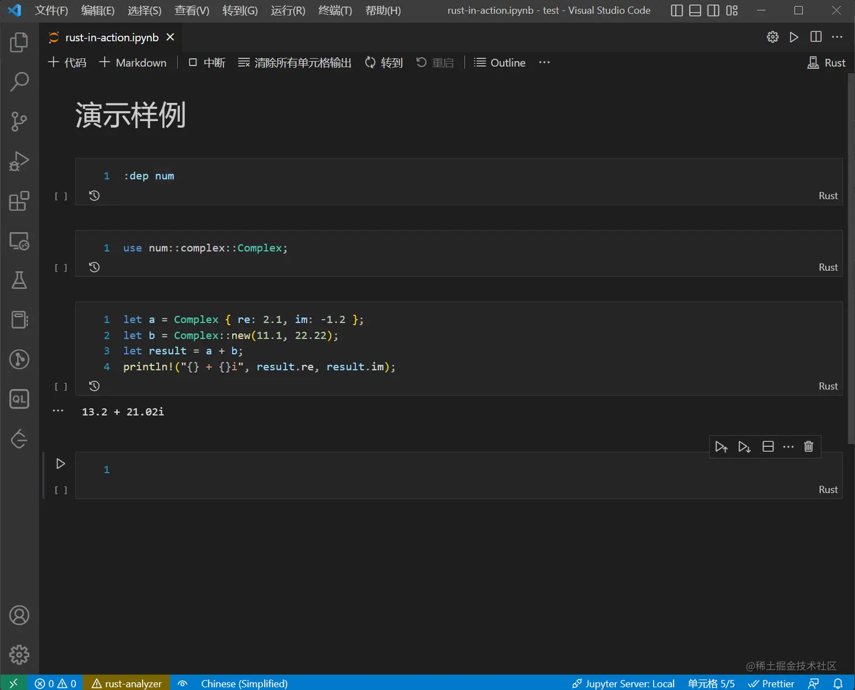Open the 帮助(H) menu
The width and height of the screenshot is (855, 690).
click(383, 10)
